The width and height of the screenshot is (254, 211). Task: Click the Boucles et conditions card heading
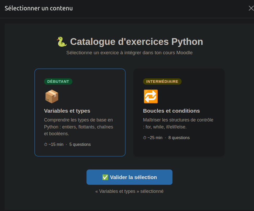click(x=171, y=111)
